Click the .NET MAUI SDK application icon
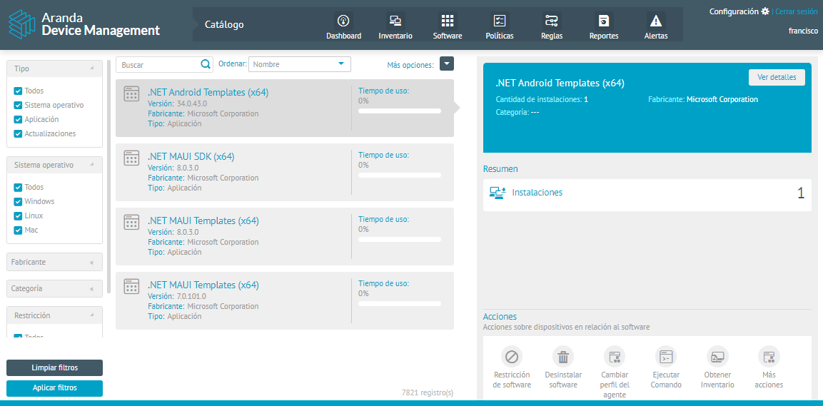Screen dimensions: 823x406 [131, 158]
